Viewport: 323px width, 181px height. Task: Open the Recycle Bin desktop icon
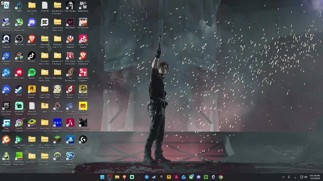click(6, 7)
